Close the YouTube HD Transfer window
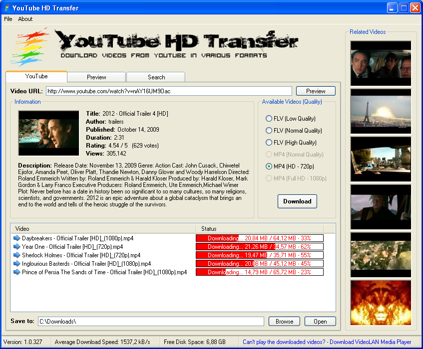 [415, 8]
